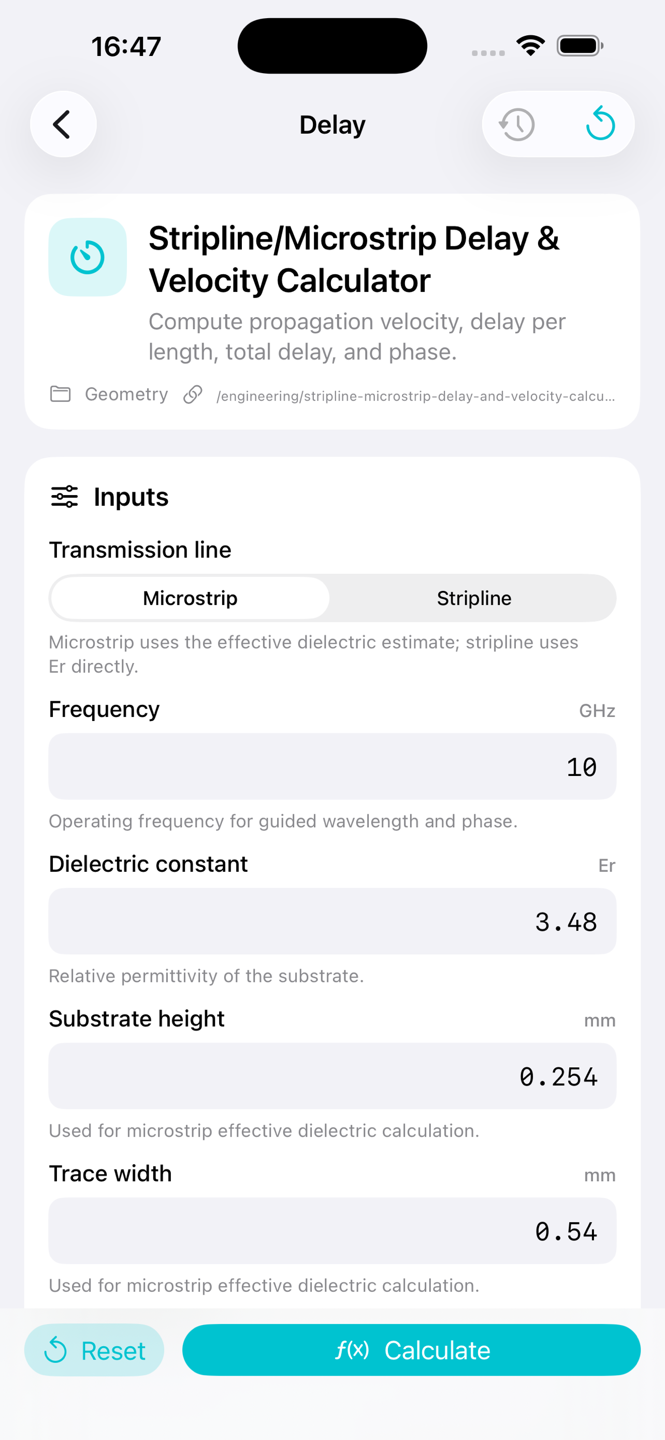Tap the teal timer calculator icon
Screen dimensions: 665x1440
tap(88, 257)
